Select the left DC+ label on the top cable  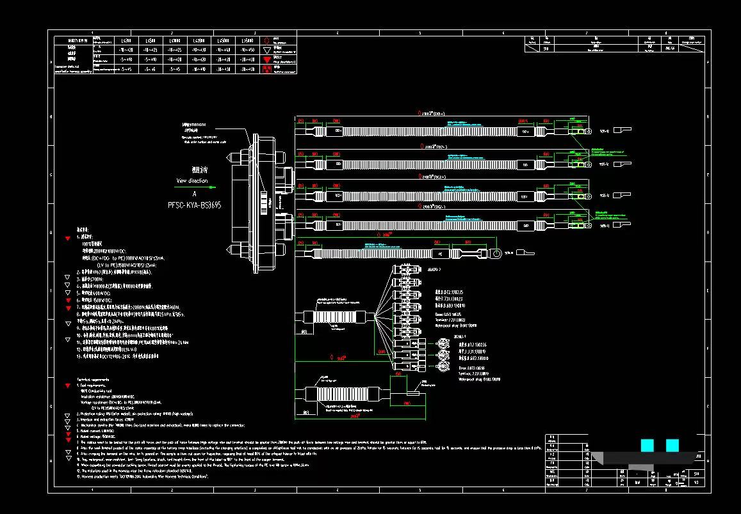338,131
